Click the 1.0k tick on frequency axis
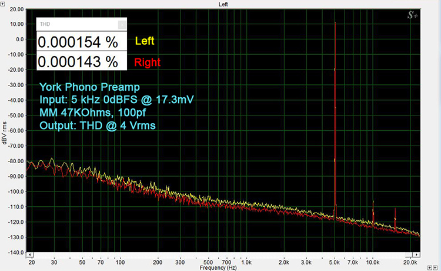The width and height of the screenshot is (441, 271). pos(246,260)
